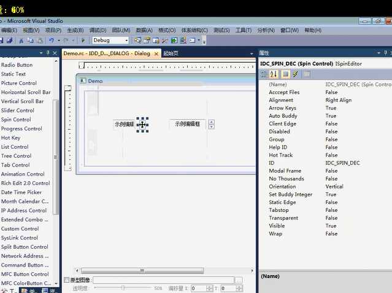
Task: Toggle the prototype image checkbox
Action: click(66, 279)
